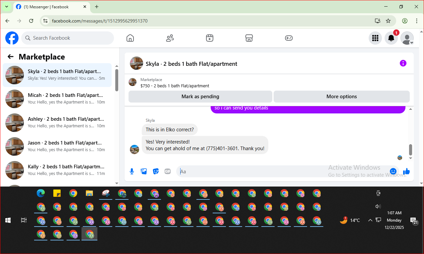Open the Chrome three-dot menu

pos(417,21)
